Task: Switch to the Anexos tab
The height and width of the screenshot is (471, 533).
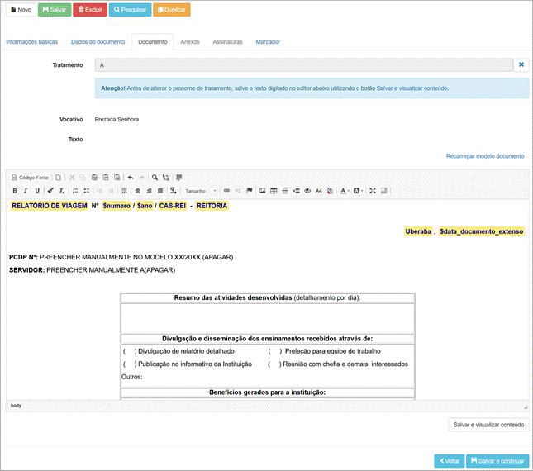Action: [190, 41]
